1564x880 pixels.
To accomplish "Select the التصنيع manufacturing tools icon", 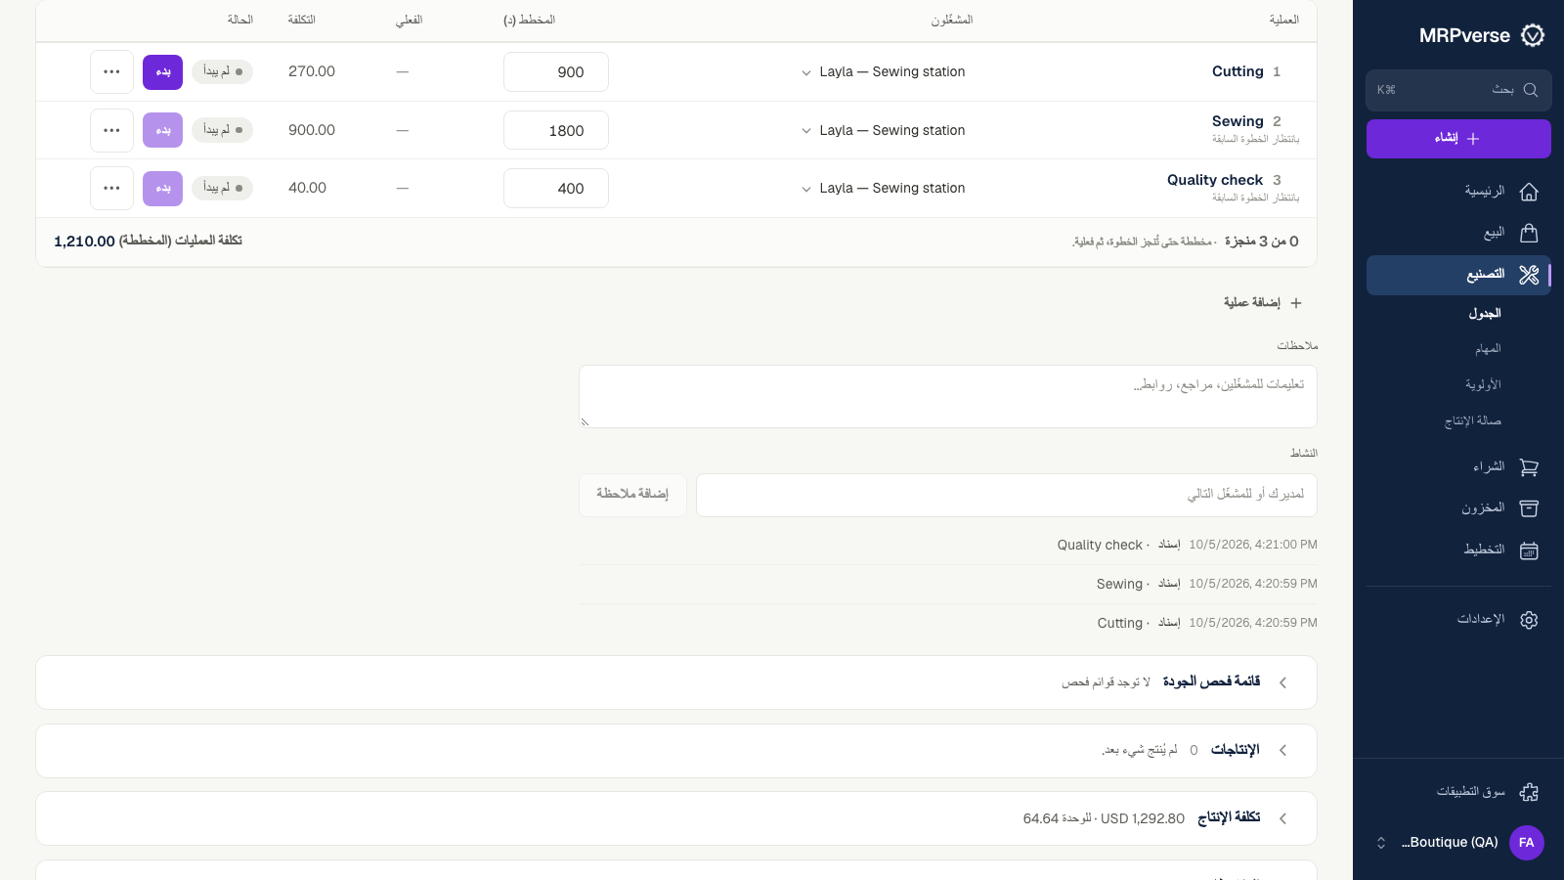I will coord(1530,275).
